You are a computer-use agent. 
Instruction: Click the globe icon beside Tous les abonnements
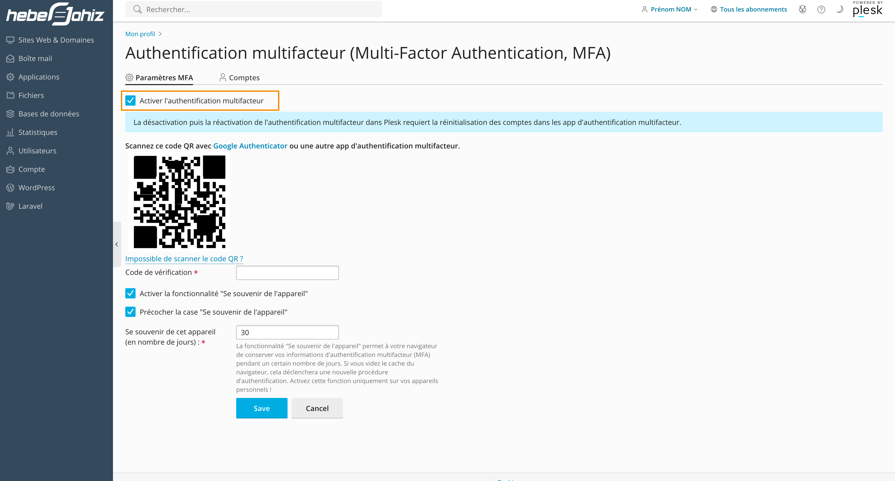click(x=714, y=9)
